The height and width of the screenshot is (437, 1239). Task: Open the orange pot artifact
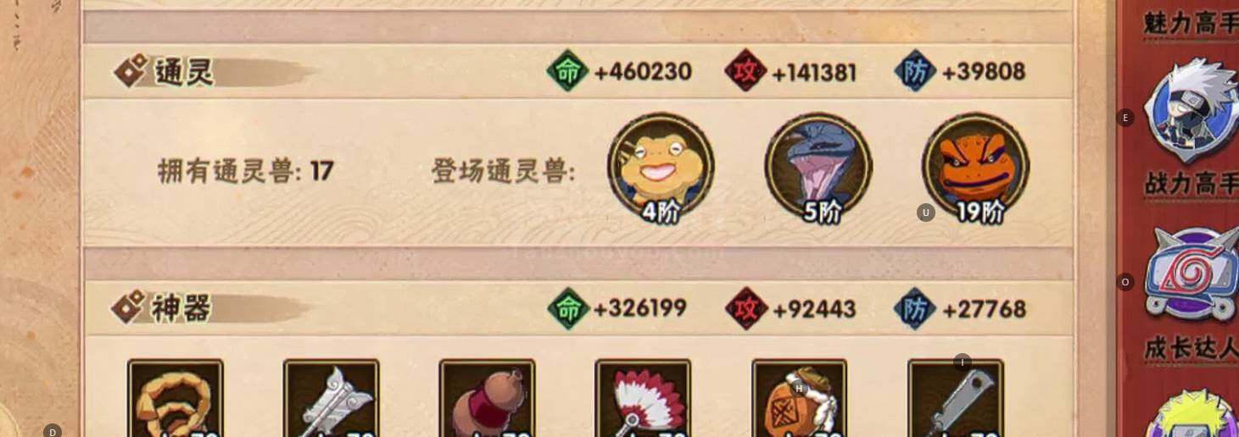[x=799, y=398]
